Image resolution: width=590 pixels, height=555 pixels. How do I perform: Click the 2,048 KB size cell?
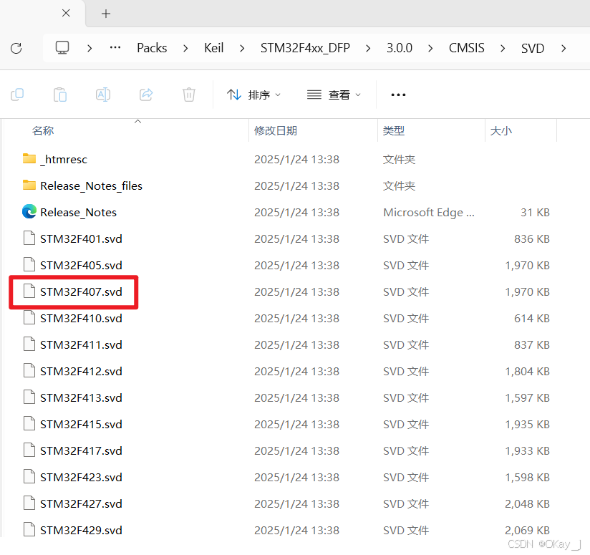pyautogui.click(x=527, y=503)
